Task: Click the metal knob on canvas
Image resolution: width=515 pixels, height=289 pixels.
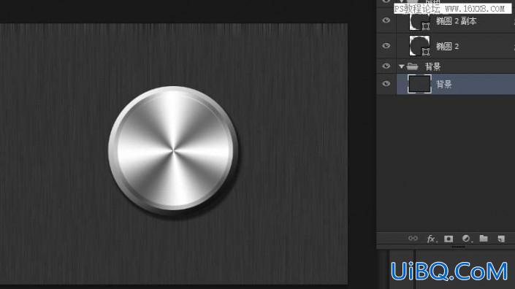Action: click(173, 150)
